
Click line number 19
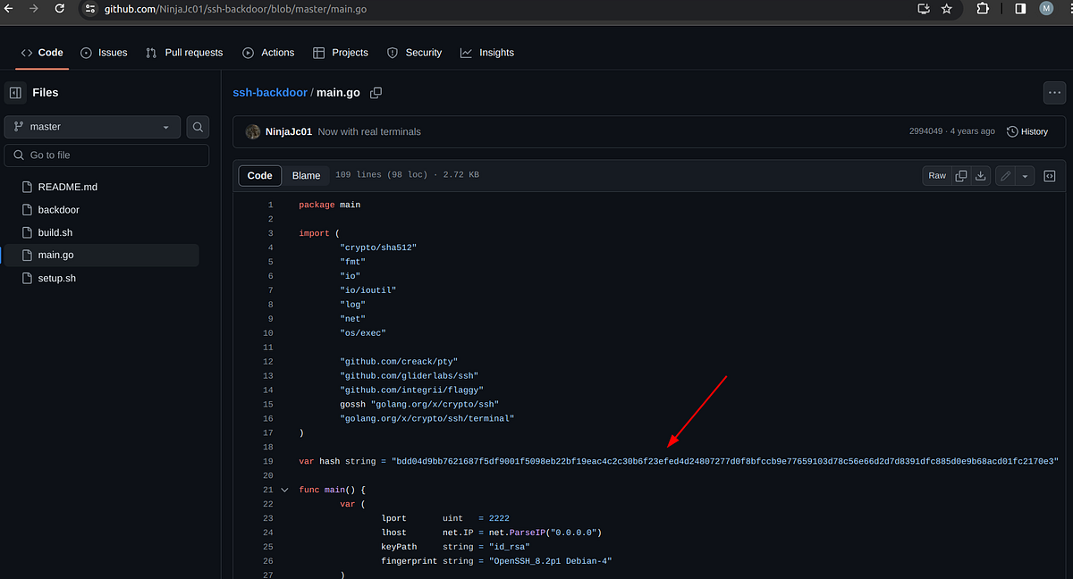coord(268,461)
